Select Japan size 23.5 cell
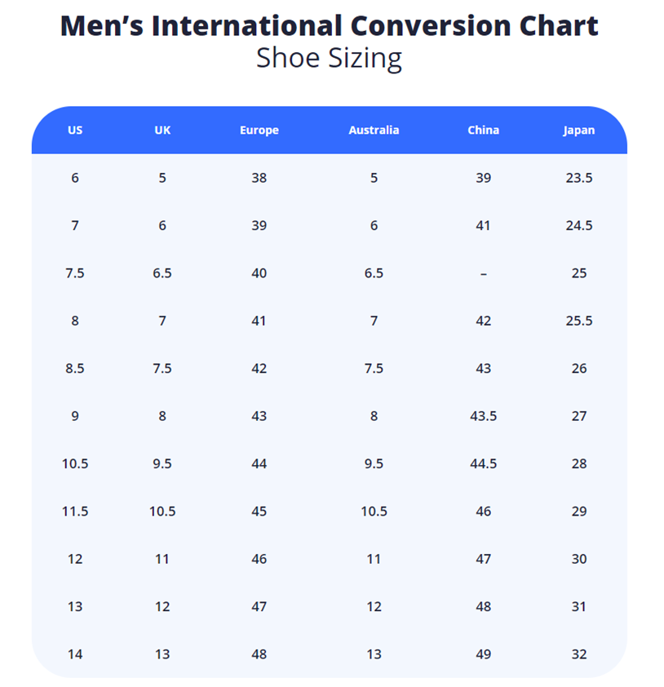The width and height of the screenshot is (664, 687). [578, 178]
